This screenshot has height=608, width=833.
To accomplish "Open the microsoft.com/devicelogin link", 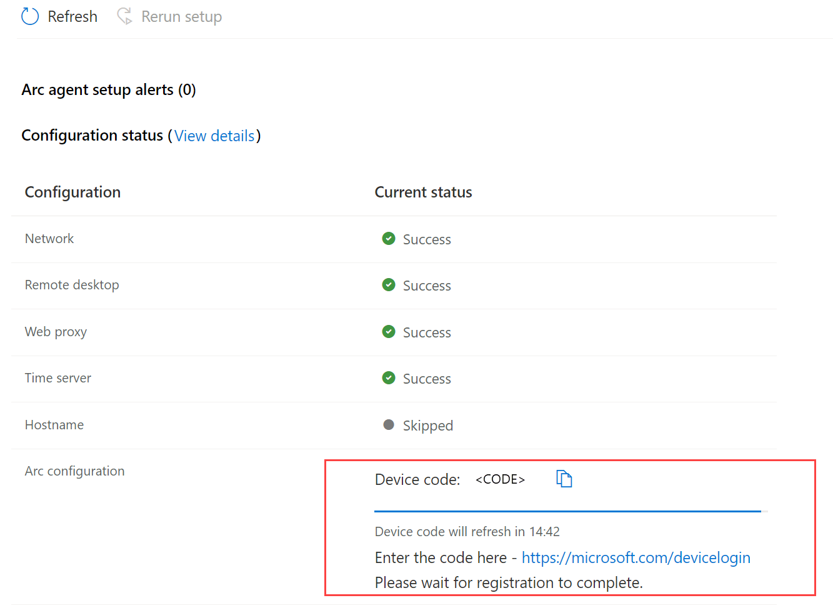I will click(636, 557).
